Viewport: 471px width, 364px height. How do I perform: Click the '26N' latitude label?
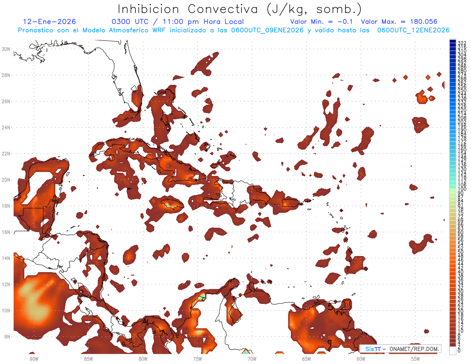tap(6, 101)
